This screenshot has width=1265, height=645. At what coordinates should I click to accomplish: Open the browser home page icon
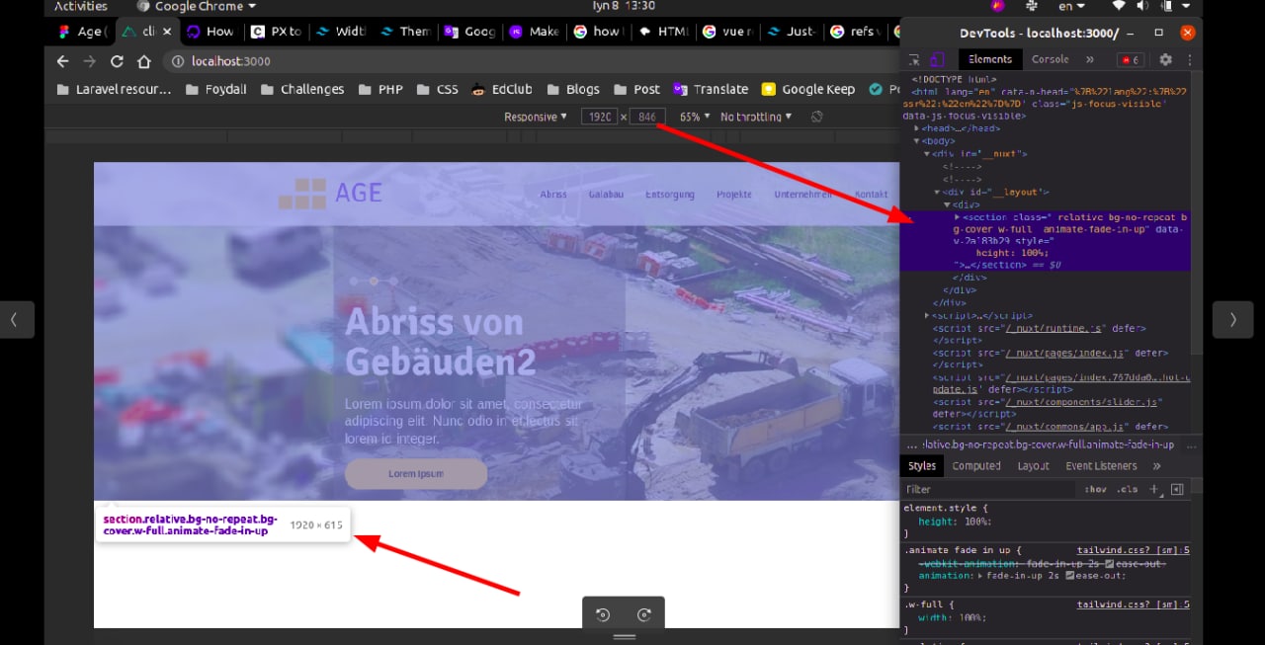click(x=143, y=61)
